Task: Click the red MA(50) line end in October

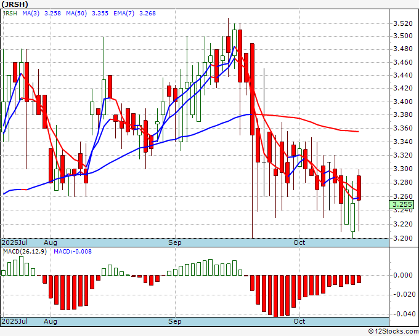Action: point(357,131)
